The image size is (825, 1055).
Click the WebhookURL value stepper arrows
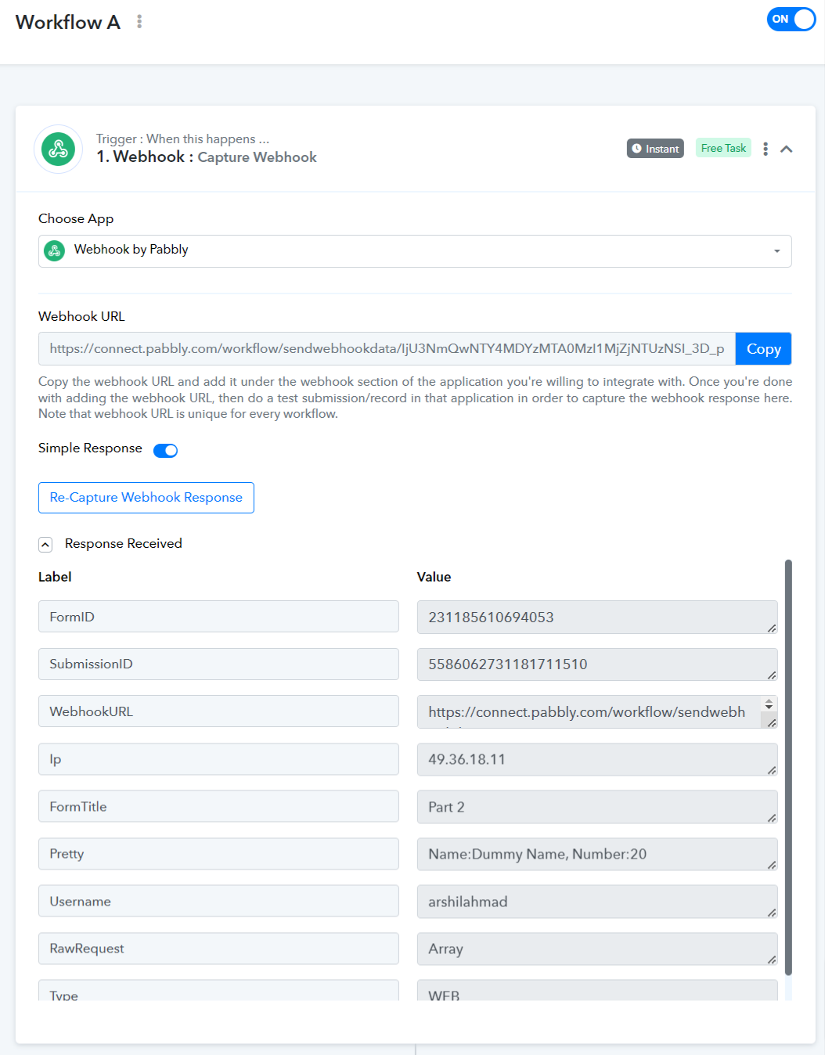[769, 704]
